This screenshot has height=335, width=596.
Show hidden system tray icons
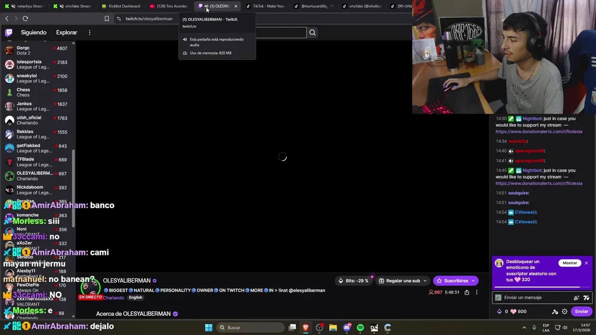pos(524,328)
